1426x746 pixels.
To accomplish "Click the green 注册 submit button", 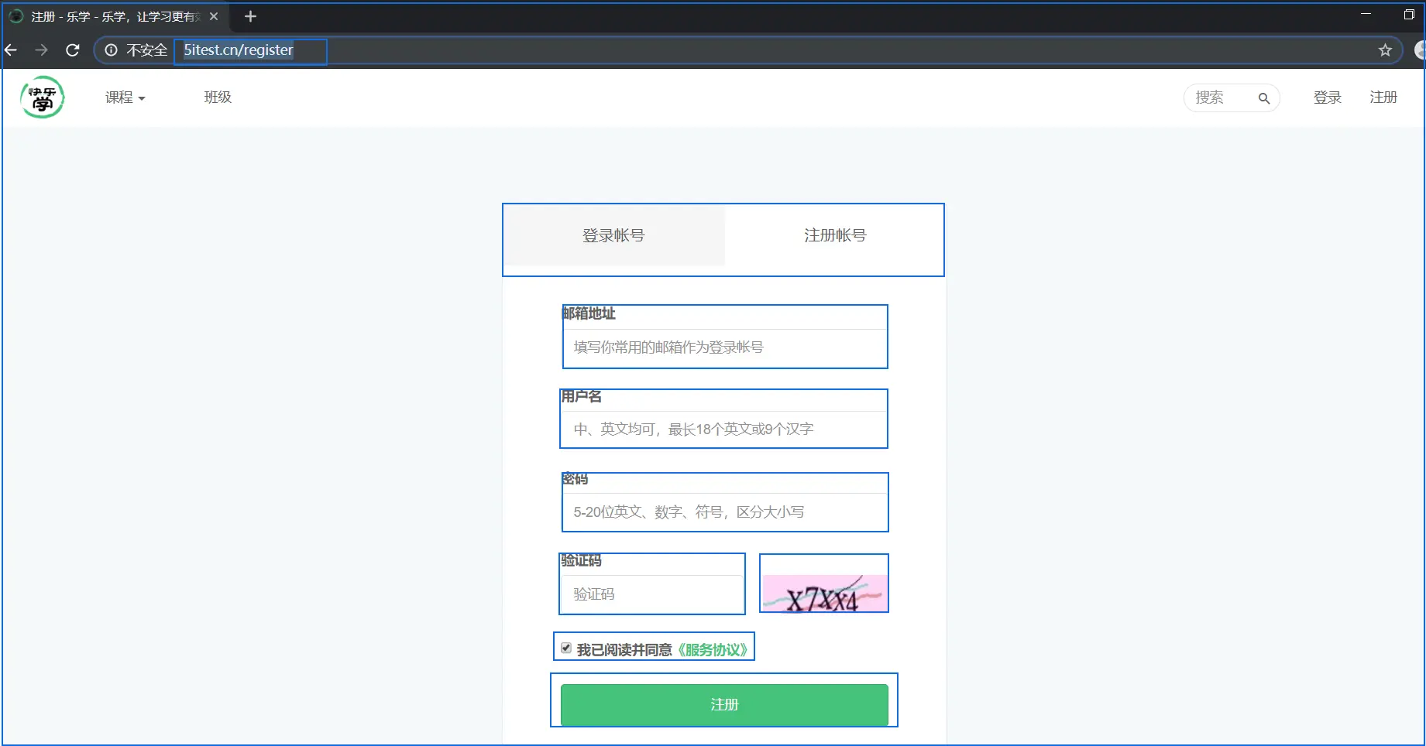I will pyautogui.click(x=723, y=704).
